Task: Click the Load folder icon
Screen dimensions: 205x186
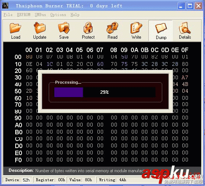Action: (15, 28)
